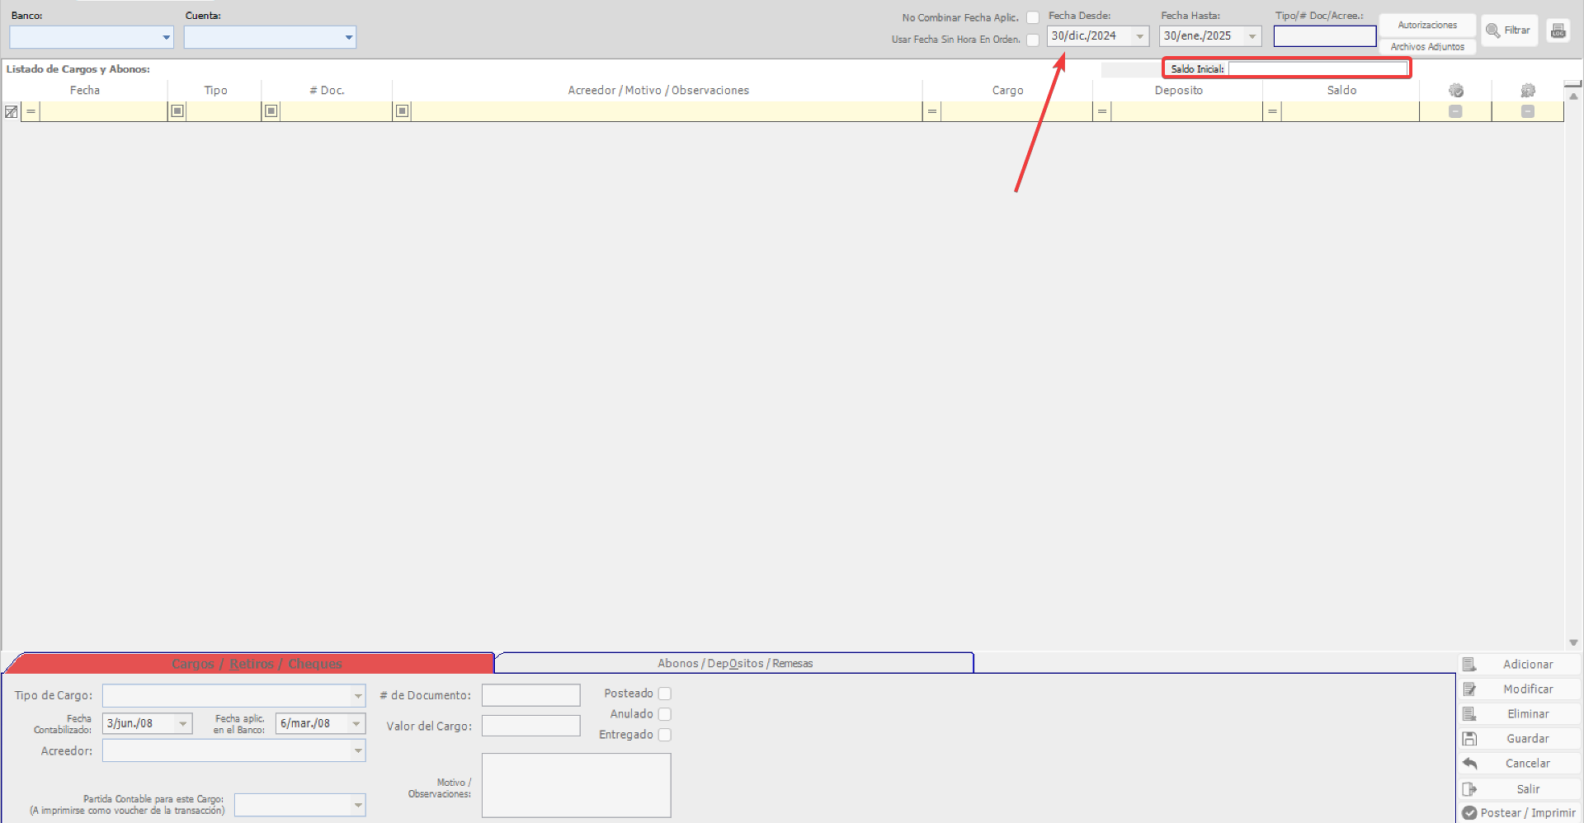
Task: Open the Tipo de Cargo dropdown
Action: [357, 696]
